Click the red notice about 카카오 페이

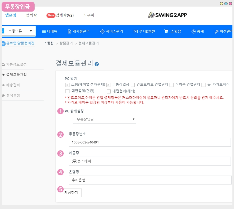[105, 102]
